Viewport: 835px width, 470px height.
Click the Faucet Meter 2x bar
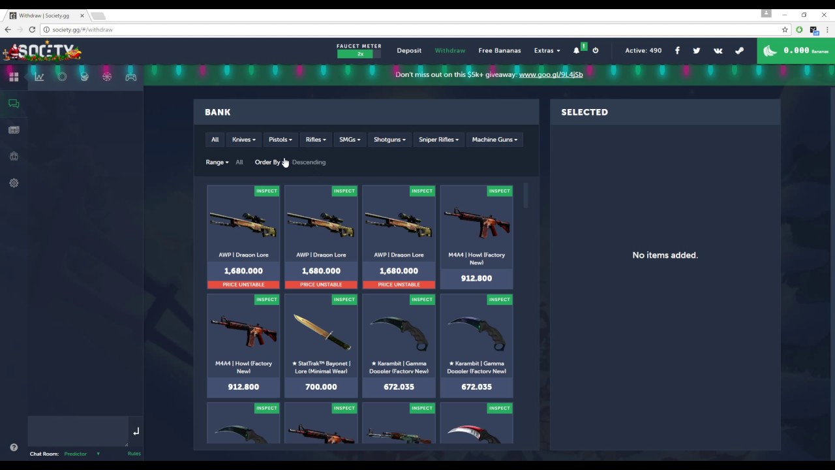tap(359, 54)
